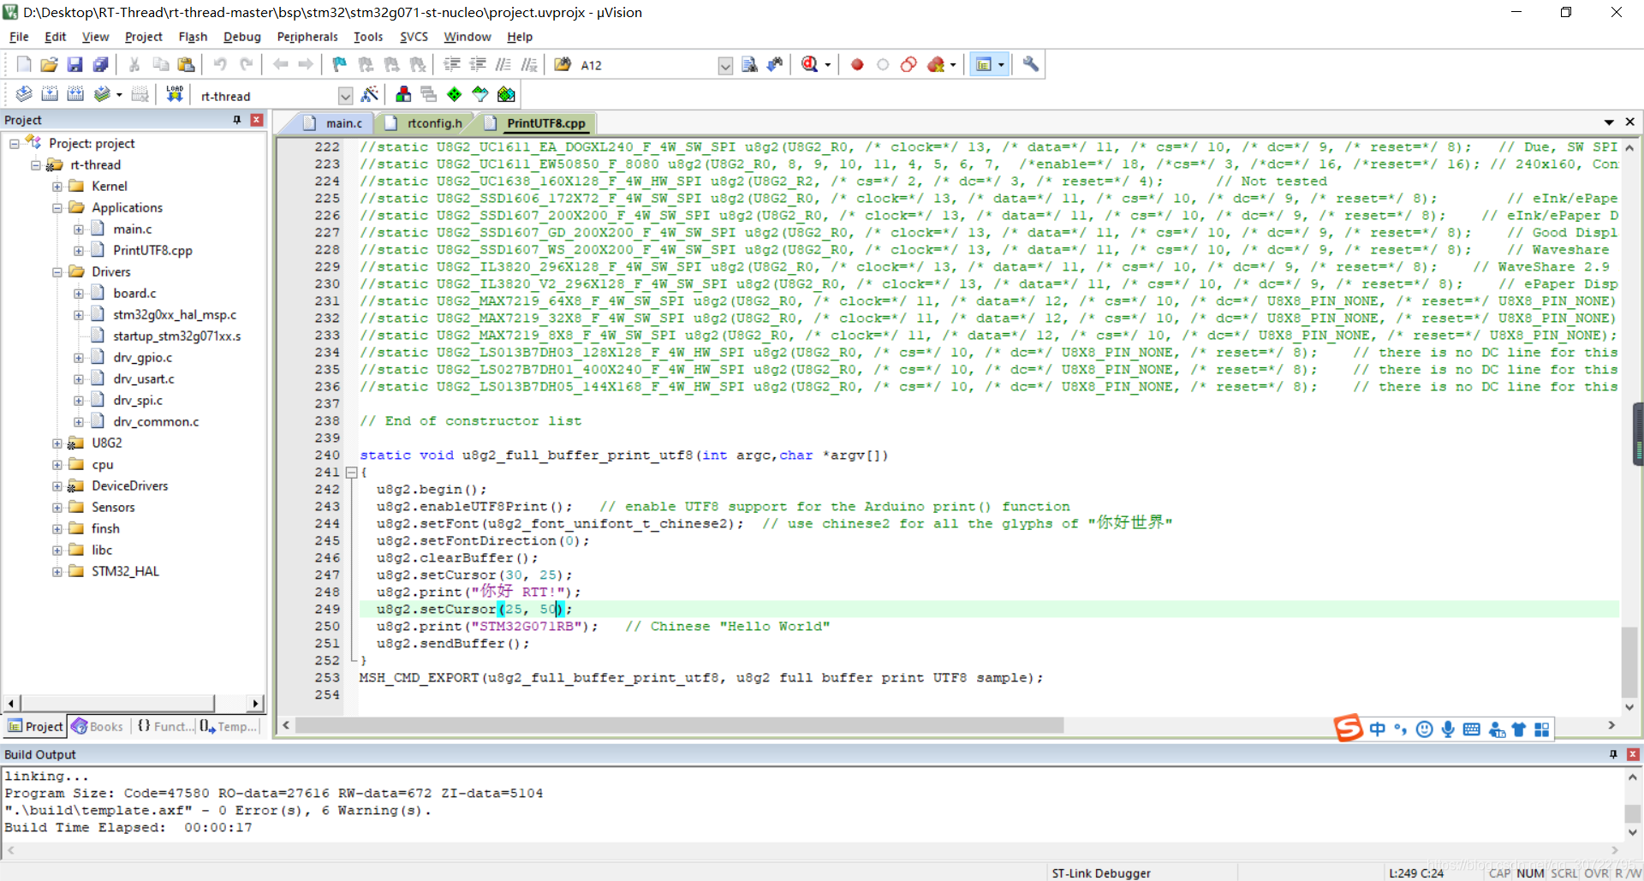This screenshot has width=1644, height=881.
Task: Indent the selected lines with the Indent icon
Action: tap(452, 64)
